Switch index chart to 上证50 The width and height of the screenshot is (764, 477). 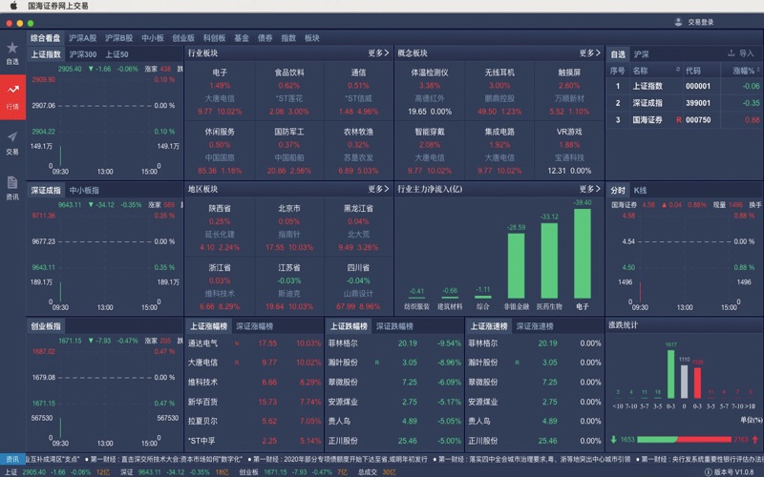(x=117, y=54)
